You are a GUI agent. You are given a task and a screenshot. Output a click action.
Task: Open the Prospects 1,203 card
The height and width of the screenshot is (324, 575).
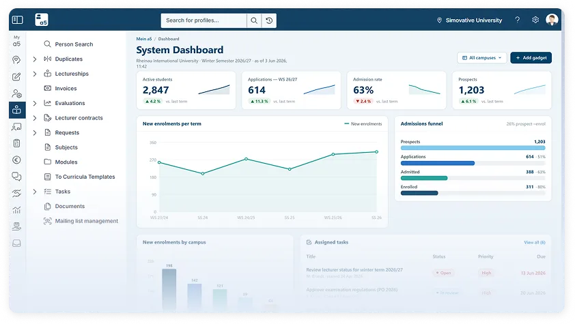pyautogui.click(x=502, y=91)
